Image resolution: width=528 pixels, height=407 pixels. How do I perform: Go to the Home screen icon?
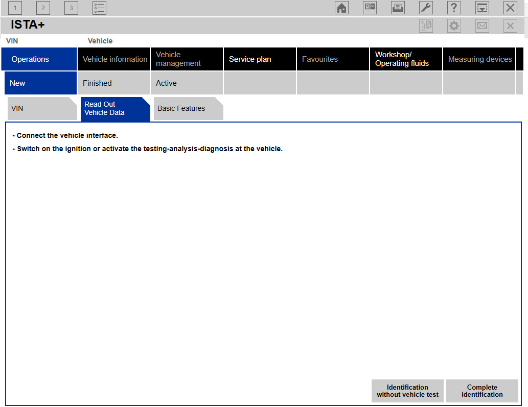pyautogui.click(x=341, y=8)
